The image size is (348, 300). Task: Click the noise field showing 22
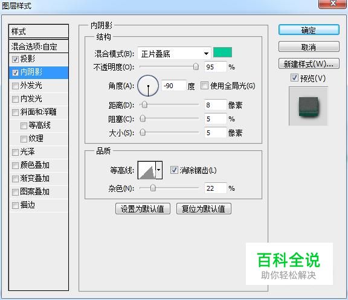[x=215, y=188]
